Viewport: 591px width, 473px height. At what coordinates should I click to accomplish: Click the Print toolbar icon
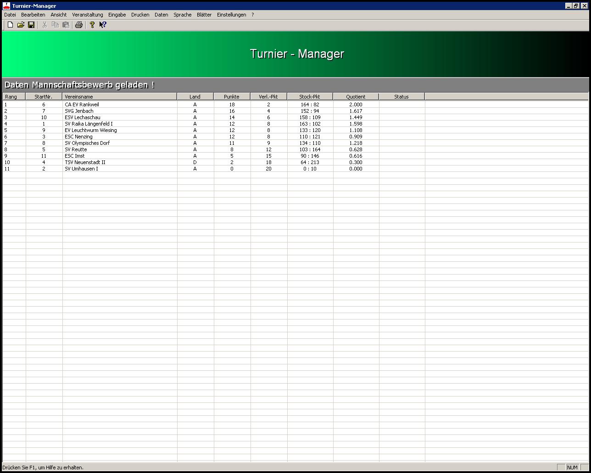click(x=78, y=25)
